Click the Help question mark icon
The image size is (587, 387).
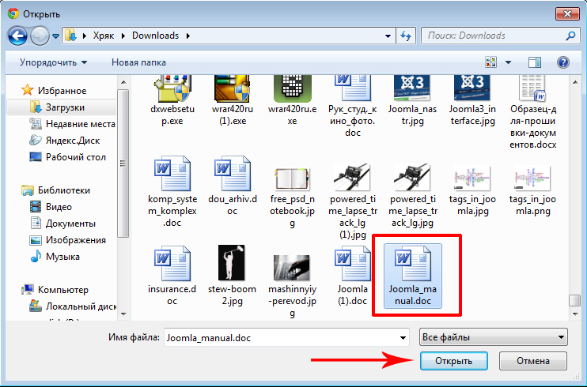tap(563, 62)
